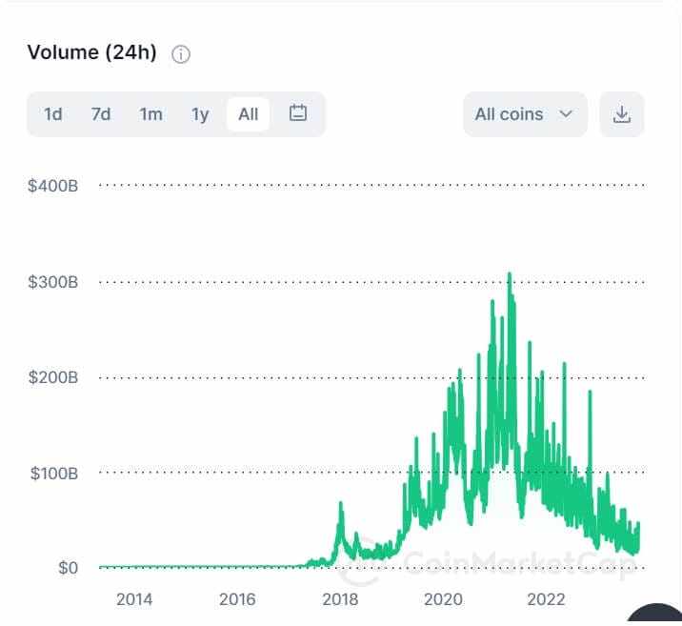Screen dimensions: 682x626
Task: Open the Volume (24h) info tooltip icon
Action: [181, 55]
